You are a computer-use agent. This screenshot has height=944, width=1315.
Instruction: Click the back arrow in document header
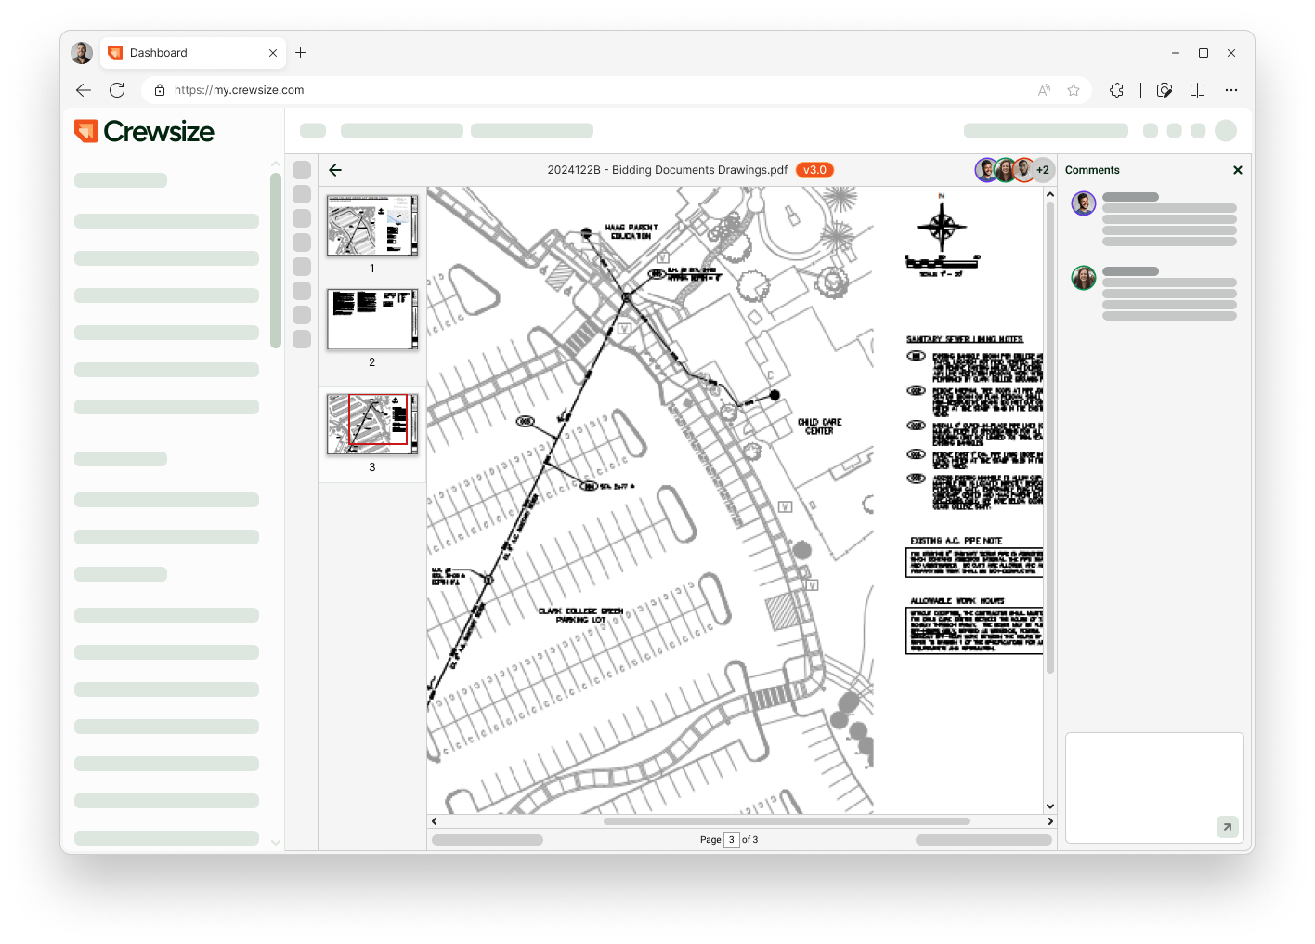[x=335, y=170]
